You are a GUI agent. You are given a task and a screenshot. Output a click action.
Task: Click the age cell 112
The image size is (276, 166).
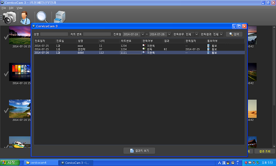coord(102,53)
